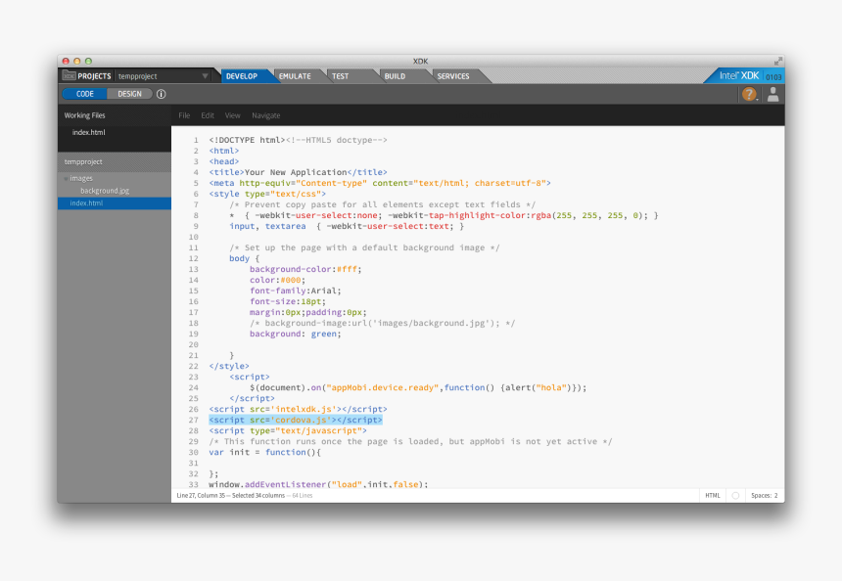This screenshot has width=842, height=581.
Task: Open the DEVELOP tab
Action: pyautogui.click(x=242, y=76)
